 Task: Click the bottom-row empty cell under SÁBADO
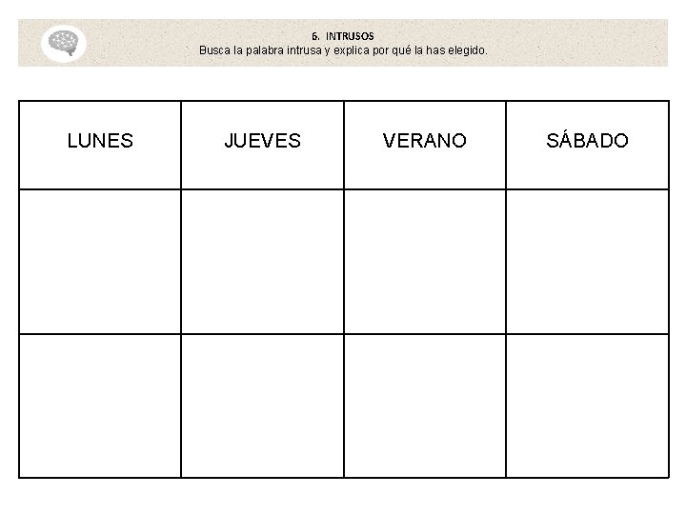coord(587,405)
